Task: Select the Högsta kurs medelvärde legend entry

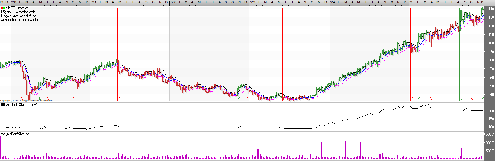Action: (x=19, y=16)
